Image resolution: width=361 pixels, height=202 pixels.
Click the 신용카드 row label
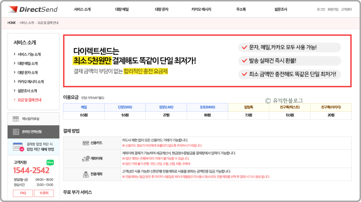(96, 143)
